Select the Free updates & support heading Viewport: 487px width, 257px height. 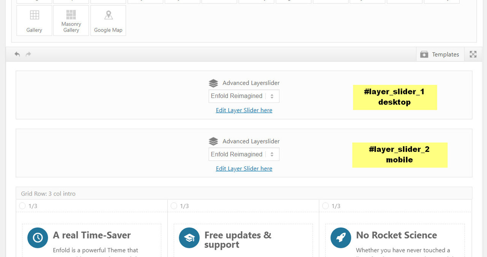click(x=238, y=240)
